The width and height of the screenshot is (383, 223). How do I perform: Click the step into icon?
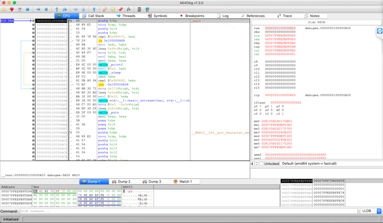point(57,9)
